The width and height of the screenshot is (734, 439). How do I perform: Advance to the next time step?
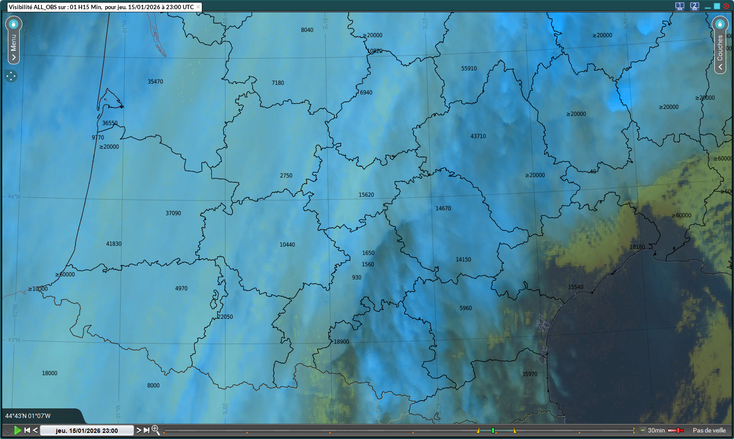tap(138, 430)
